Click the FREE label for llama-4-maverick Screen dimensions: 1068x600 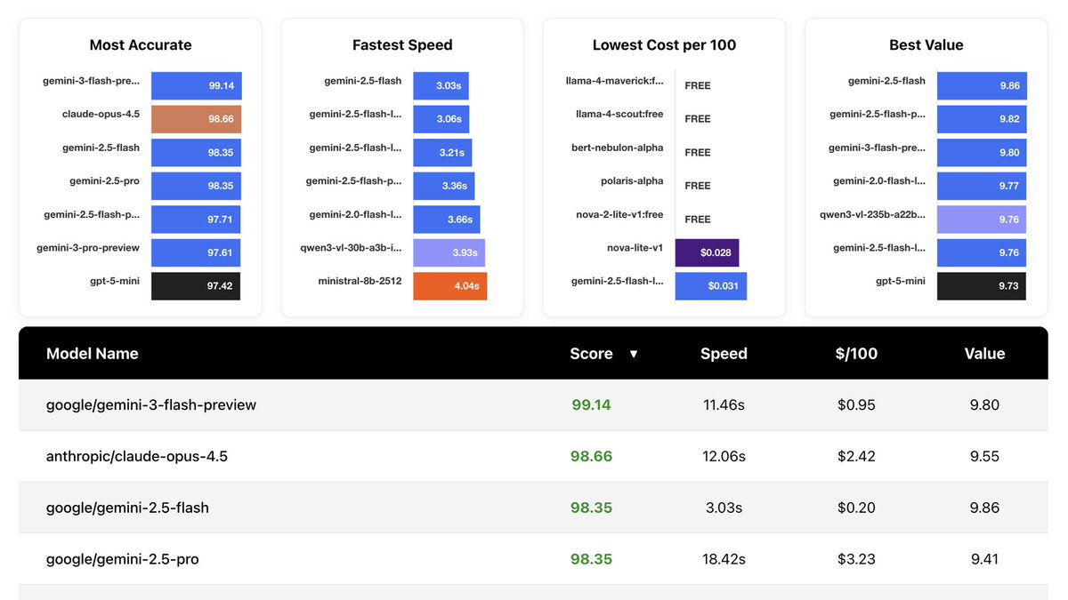click(697, 85)
